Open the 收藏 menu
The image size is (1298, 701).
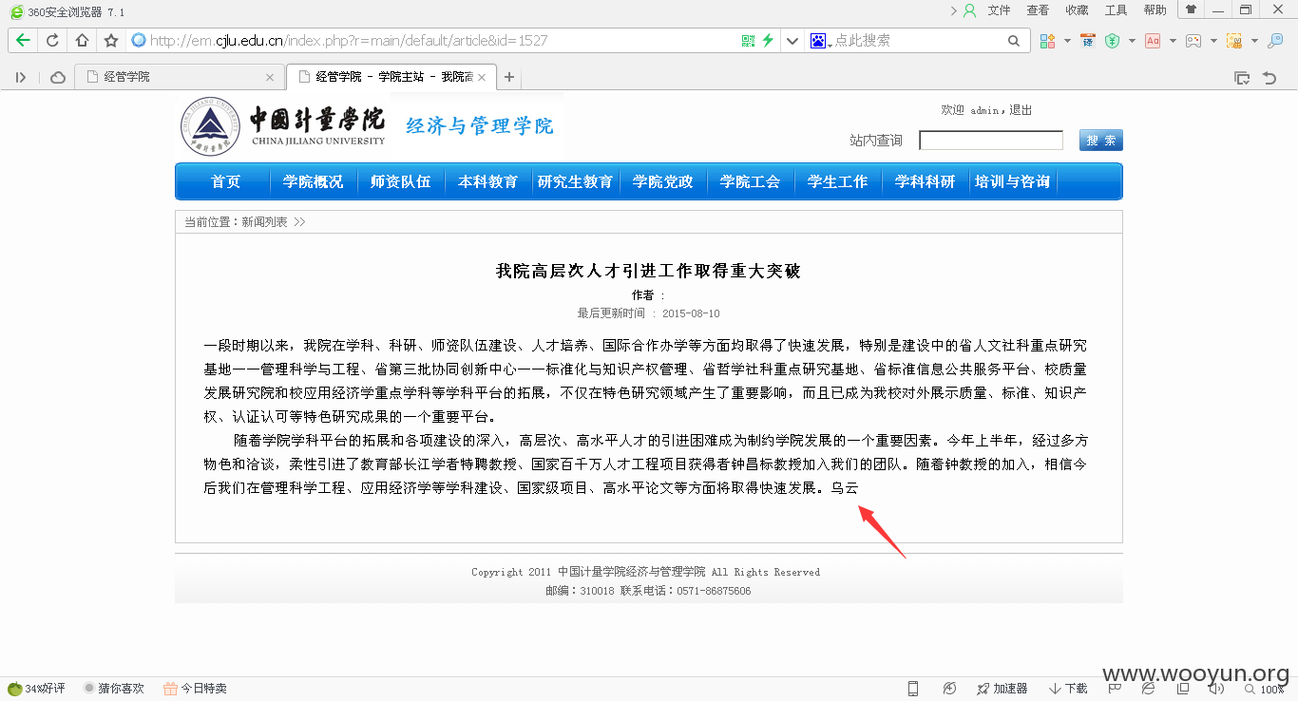tap(1077, 10)
